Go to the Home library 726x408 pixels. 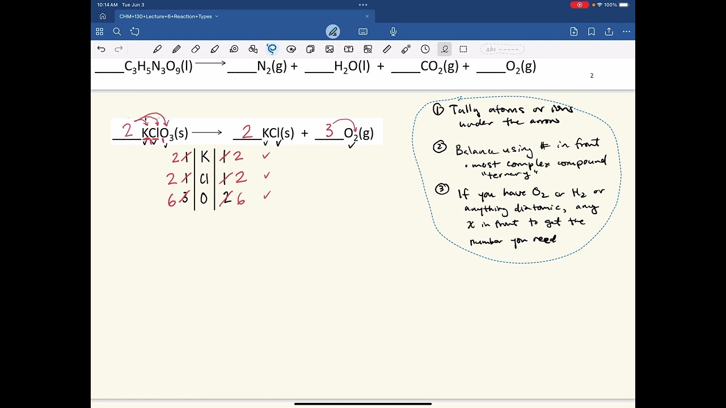pos(103,16)
